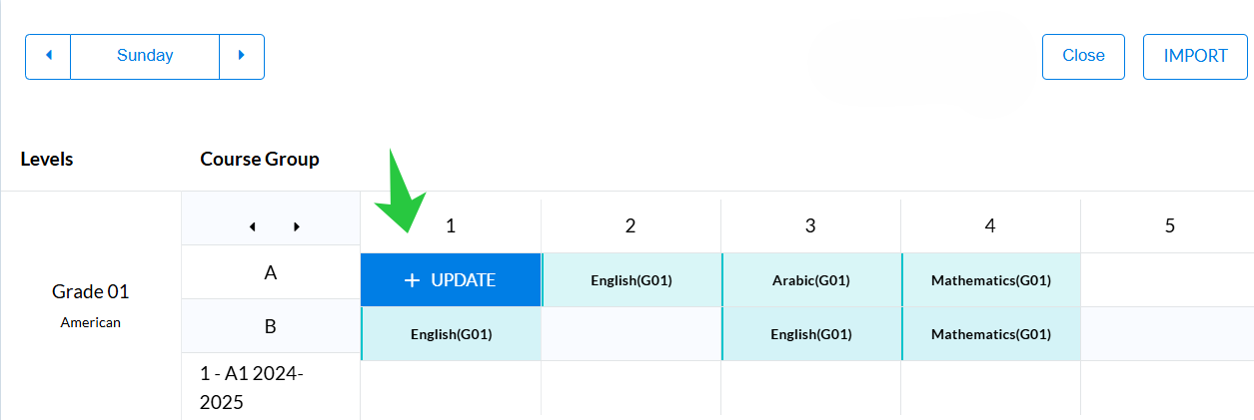Click empty period 5 cell in row A

[x=1167, y=280]
